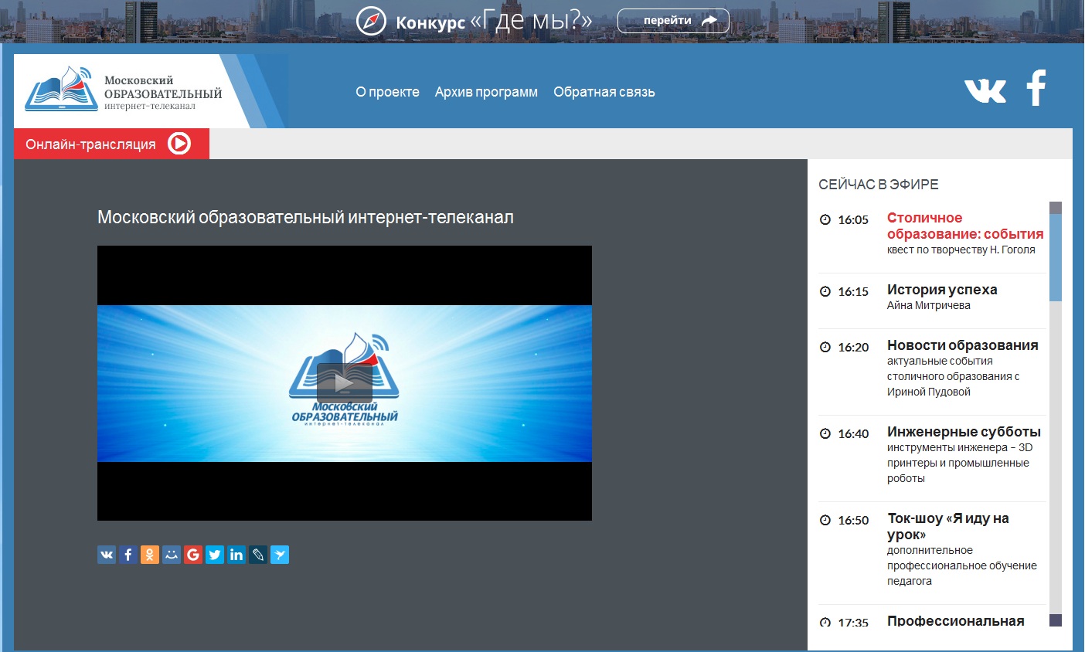Open Facebook page from header icon

(1036, 88)
